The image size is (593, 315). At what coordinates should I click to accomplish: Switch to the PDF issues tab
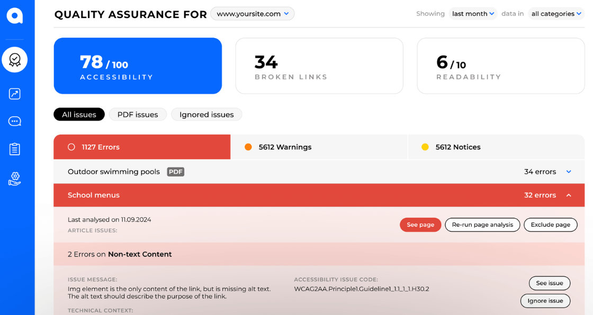click(138, 115)
